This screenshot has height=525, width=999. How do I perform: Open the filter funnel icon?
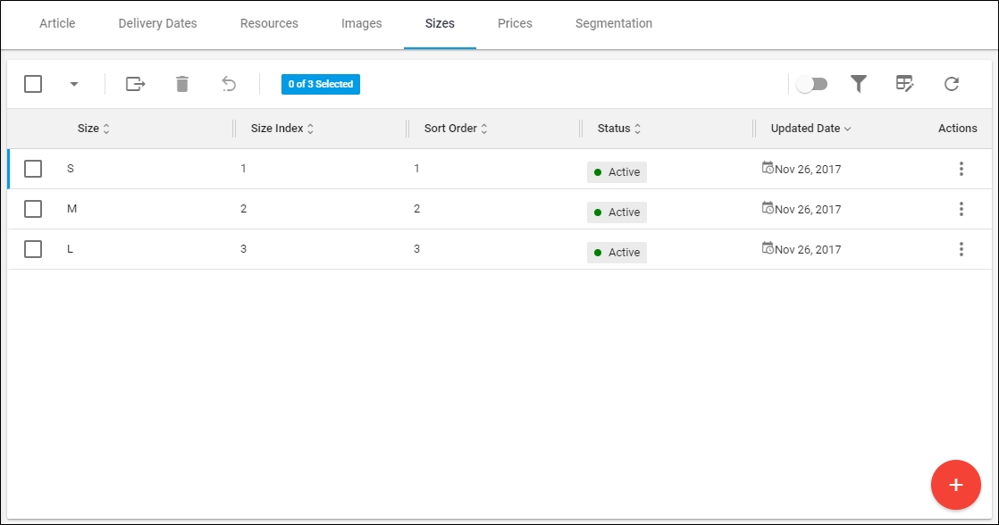pos(858,84)
